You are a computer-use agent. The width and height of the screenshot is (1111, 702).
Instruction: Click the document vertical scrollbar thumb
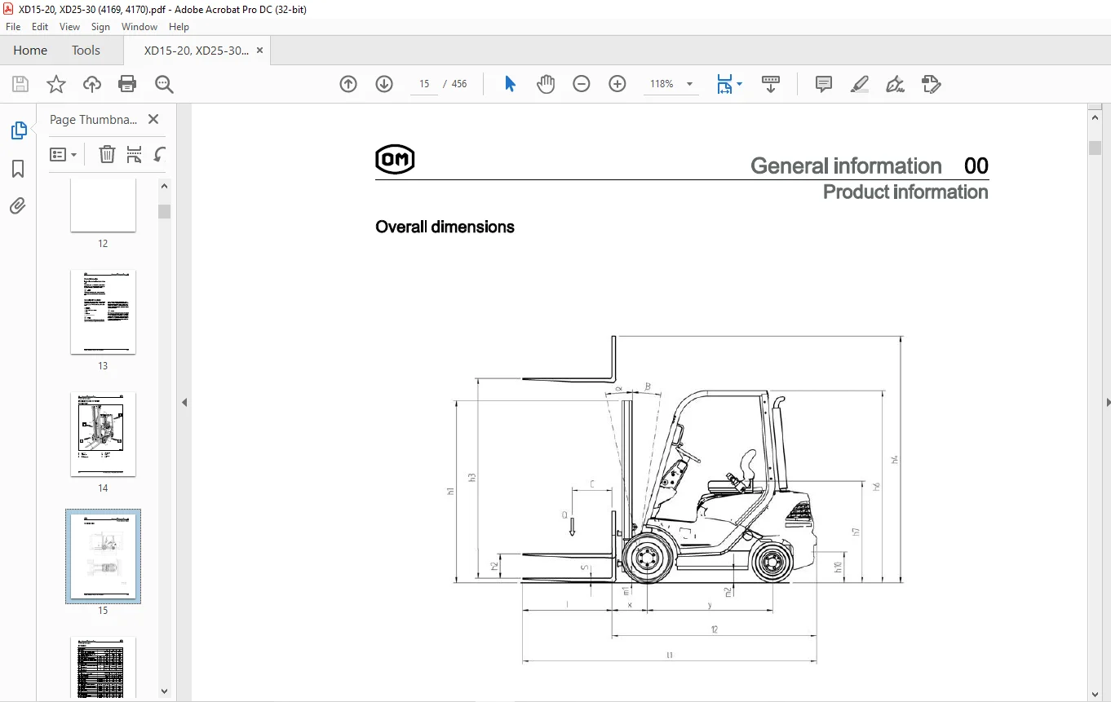pos(1096,148)
